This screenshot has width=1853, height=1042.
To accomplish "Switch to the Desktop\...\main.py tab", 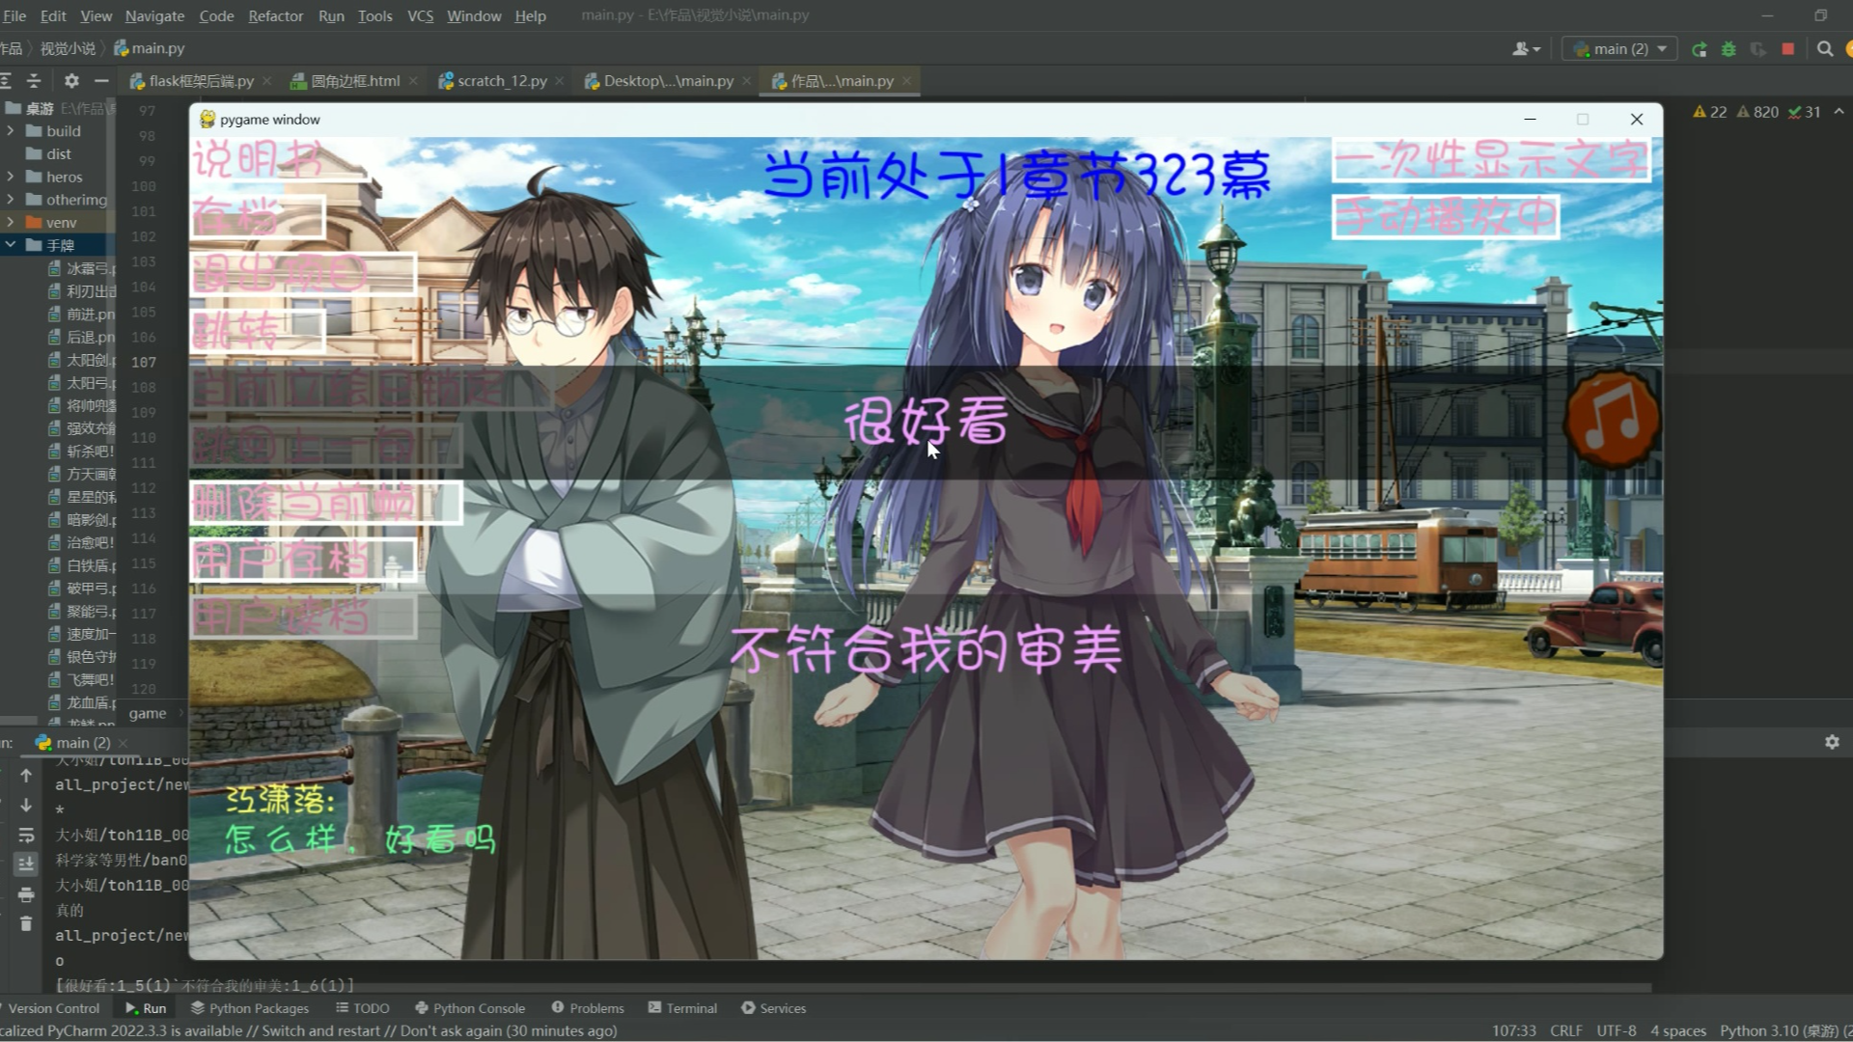I will [668, 81].
